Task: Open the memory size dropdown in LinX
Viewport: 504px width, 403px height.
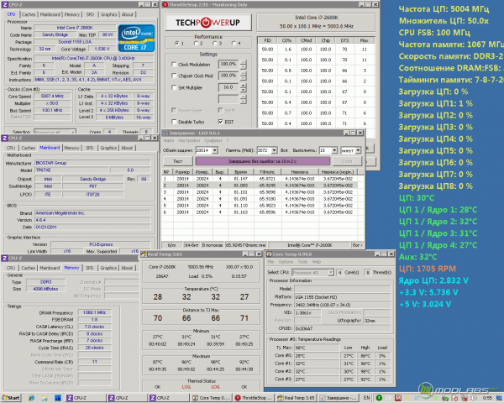Action: click(x=274, y=150)
